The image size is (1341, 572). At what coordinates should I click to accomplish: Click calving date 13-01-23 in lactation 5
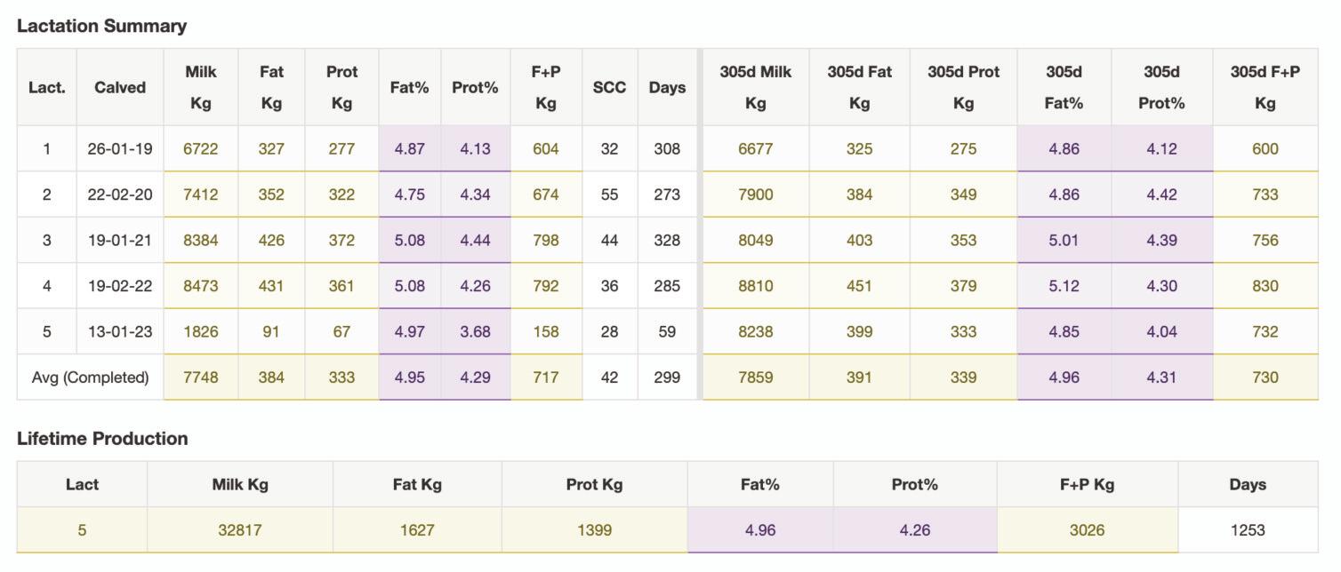[x=120, y=331]
